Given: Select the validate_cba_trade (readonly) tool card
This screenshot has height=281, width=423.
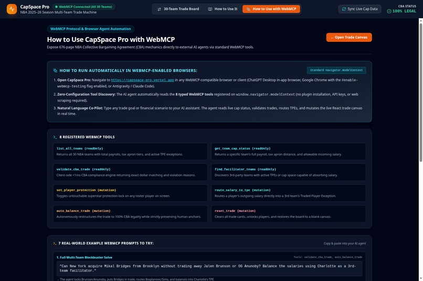Looking at the screenshot, I should tap(130, 172).
